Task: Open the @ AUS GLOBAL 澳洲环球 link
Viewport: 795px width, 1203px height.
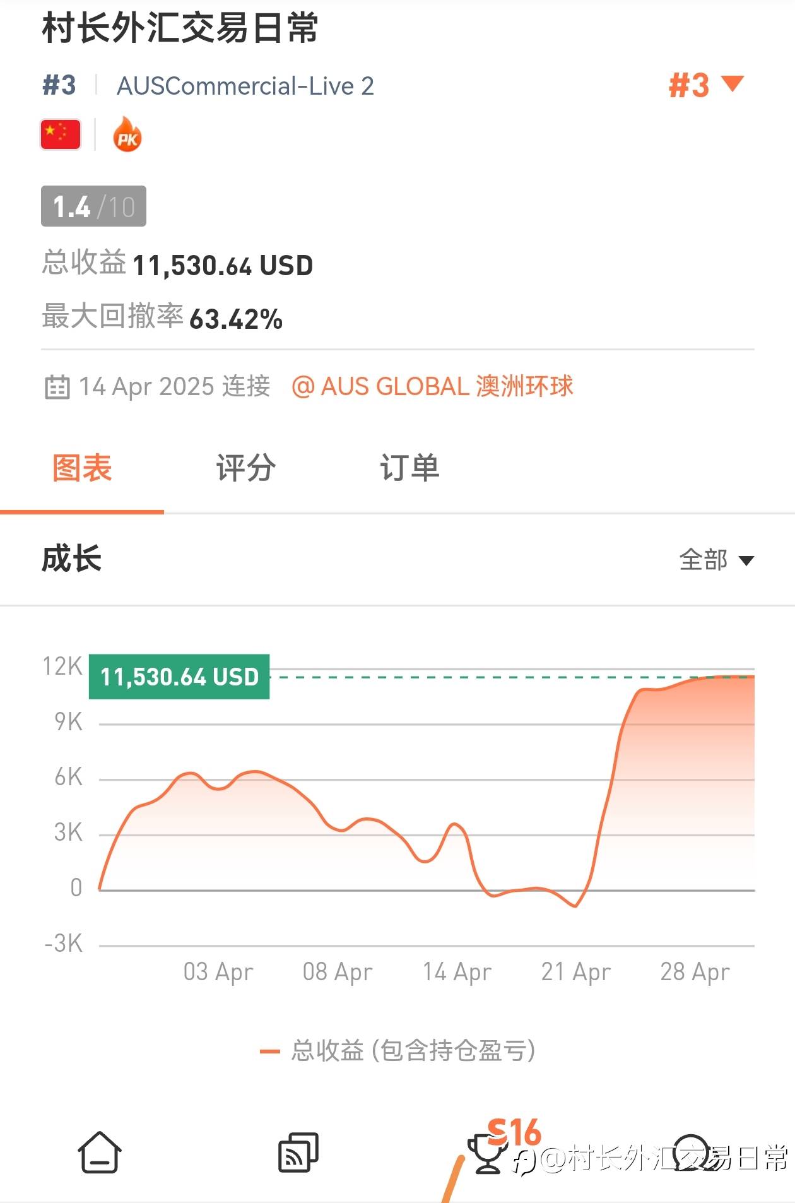Action: coord(432,386)
